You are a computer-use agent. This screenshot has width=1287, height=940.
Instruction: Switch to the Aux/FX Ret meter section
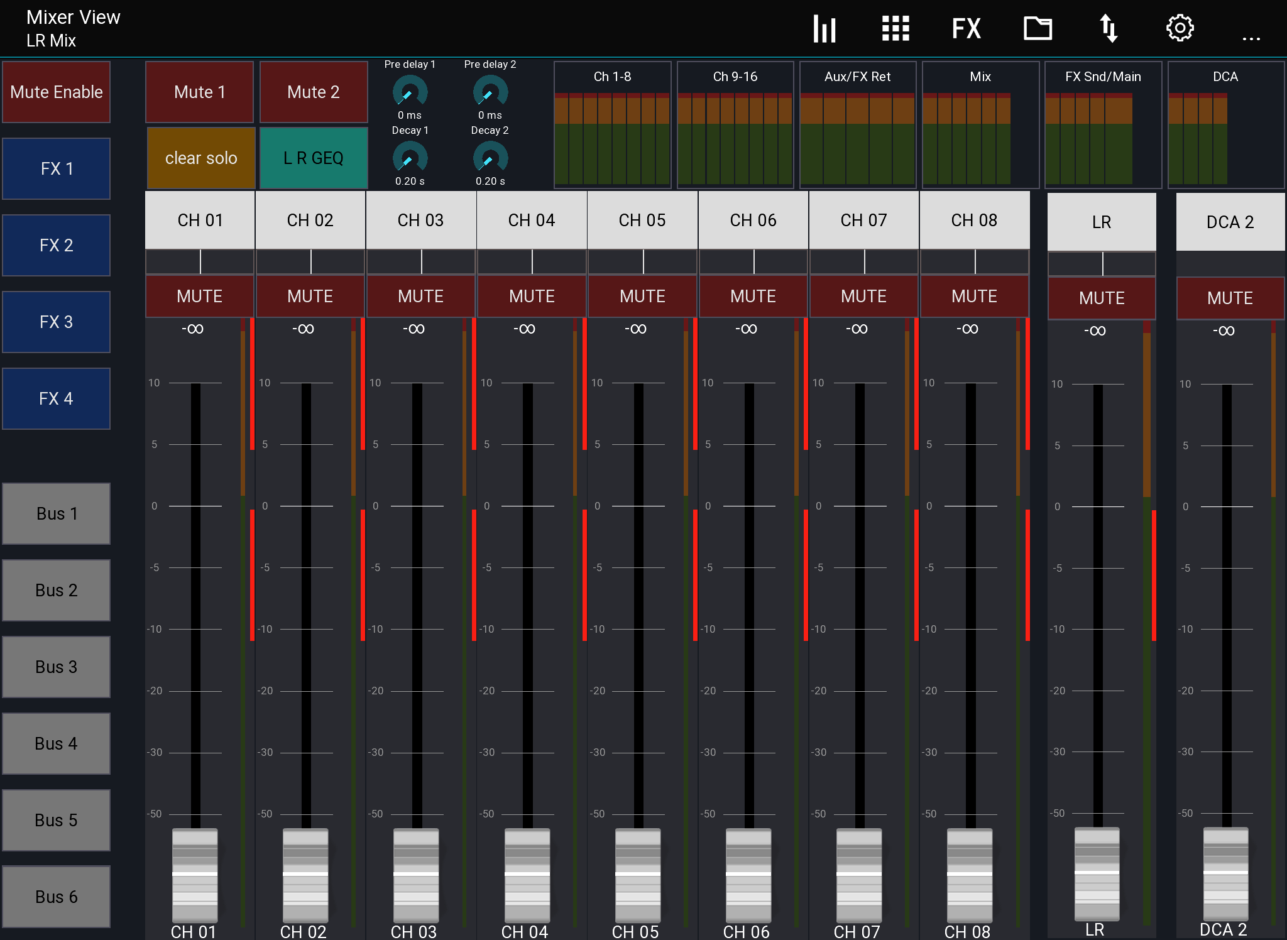(857, 77)
